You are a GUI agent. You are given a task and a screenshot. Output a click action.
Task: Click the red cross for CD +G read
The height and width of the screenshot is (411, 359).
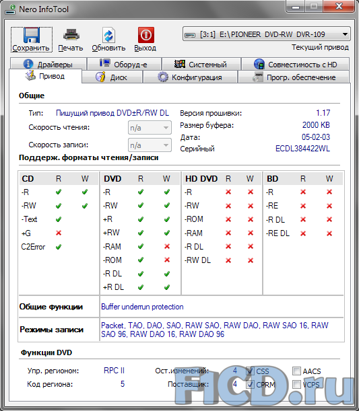(59, 233)
